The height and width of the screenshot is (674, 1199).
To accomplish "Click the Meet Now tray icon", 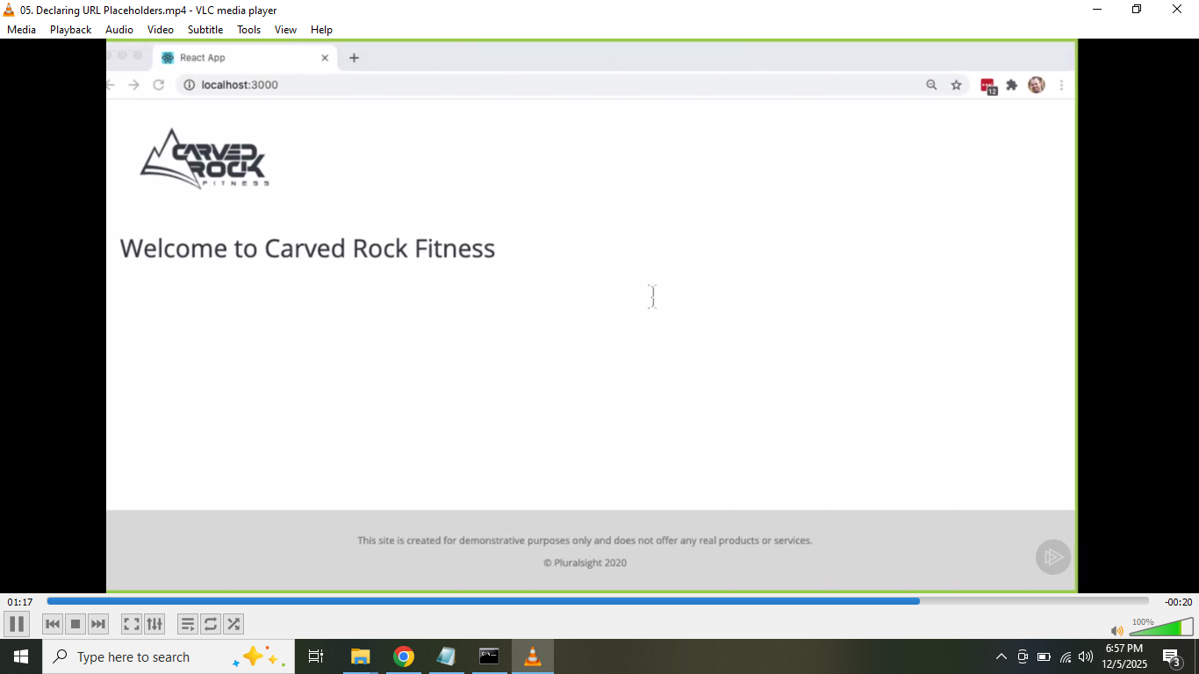I will pyautogui.click(x=1023, y=656).
